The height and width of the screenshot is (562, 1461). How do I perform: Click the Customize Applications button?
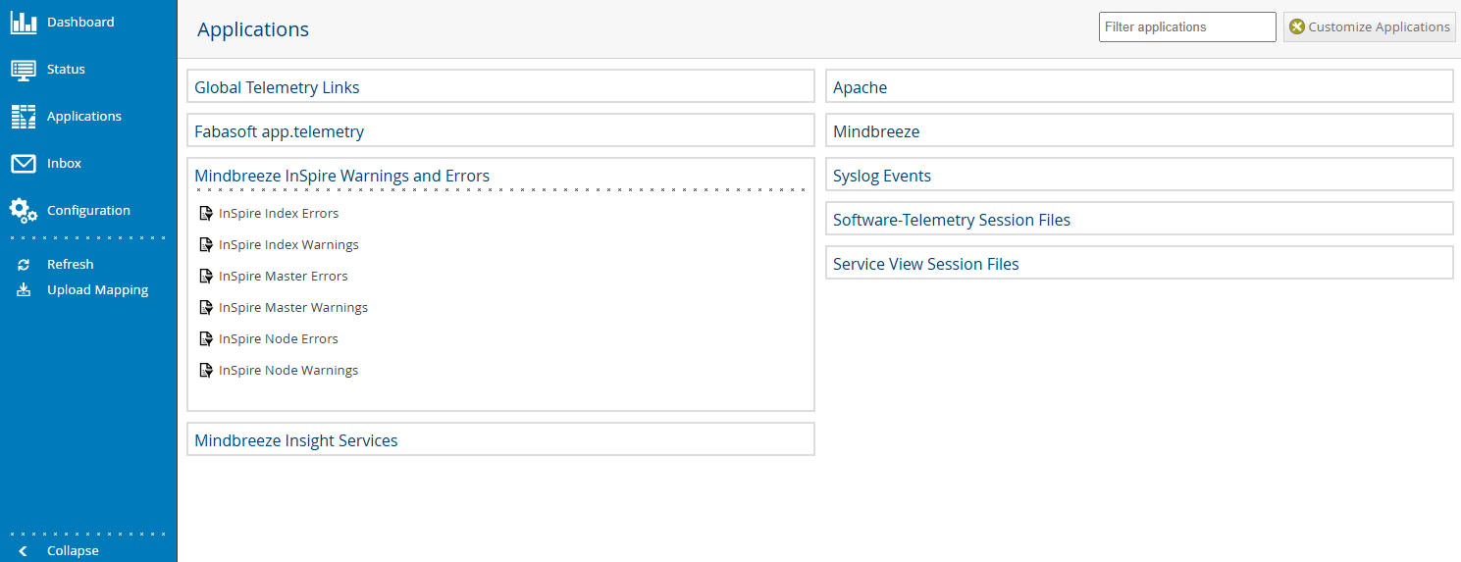tap(1370, 27)
